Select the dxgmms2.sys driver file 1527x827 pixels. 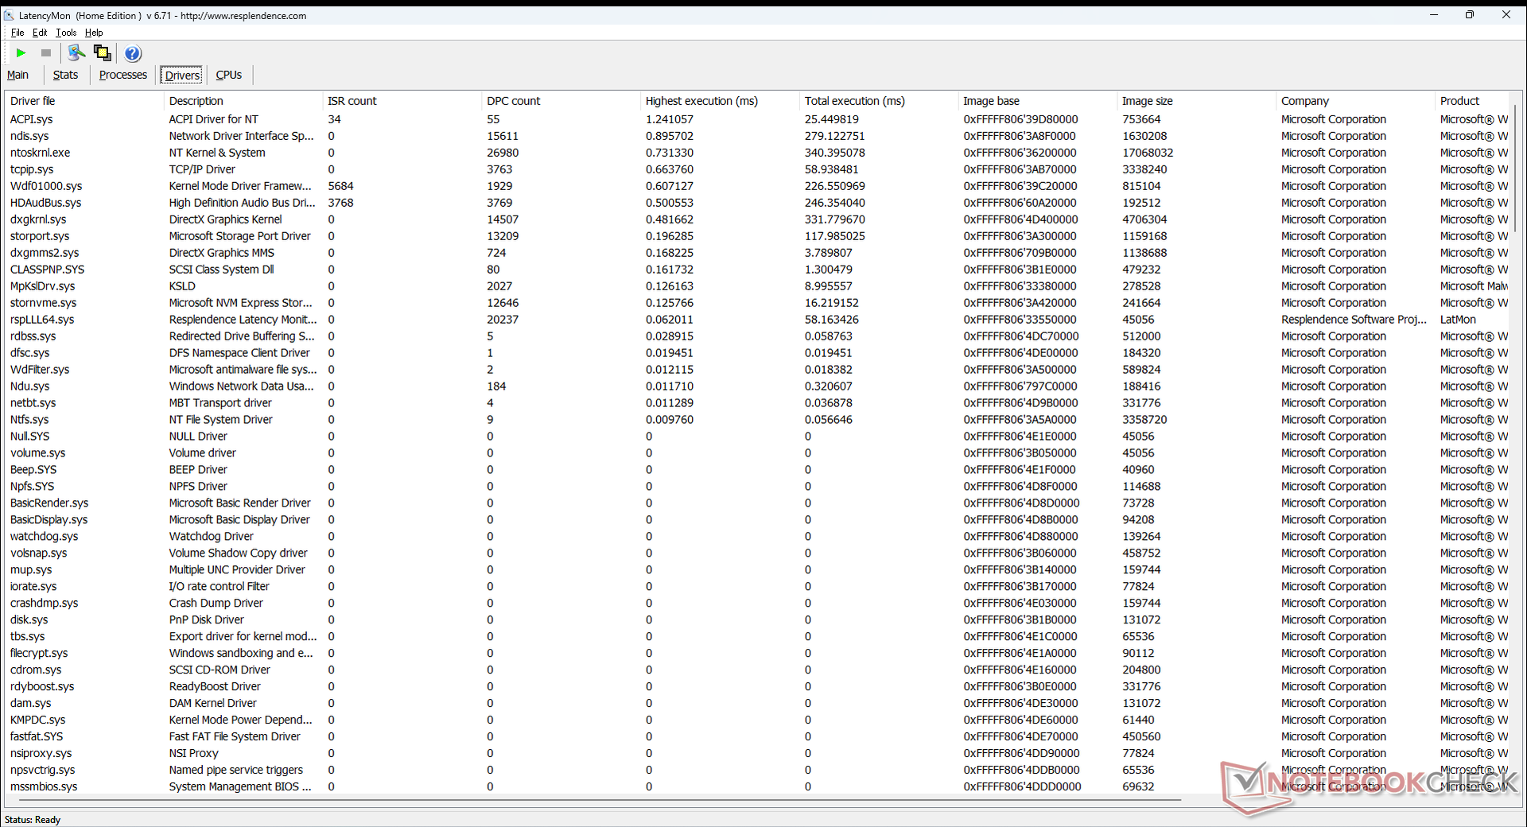pos(45,253)
